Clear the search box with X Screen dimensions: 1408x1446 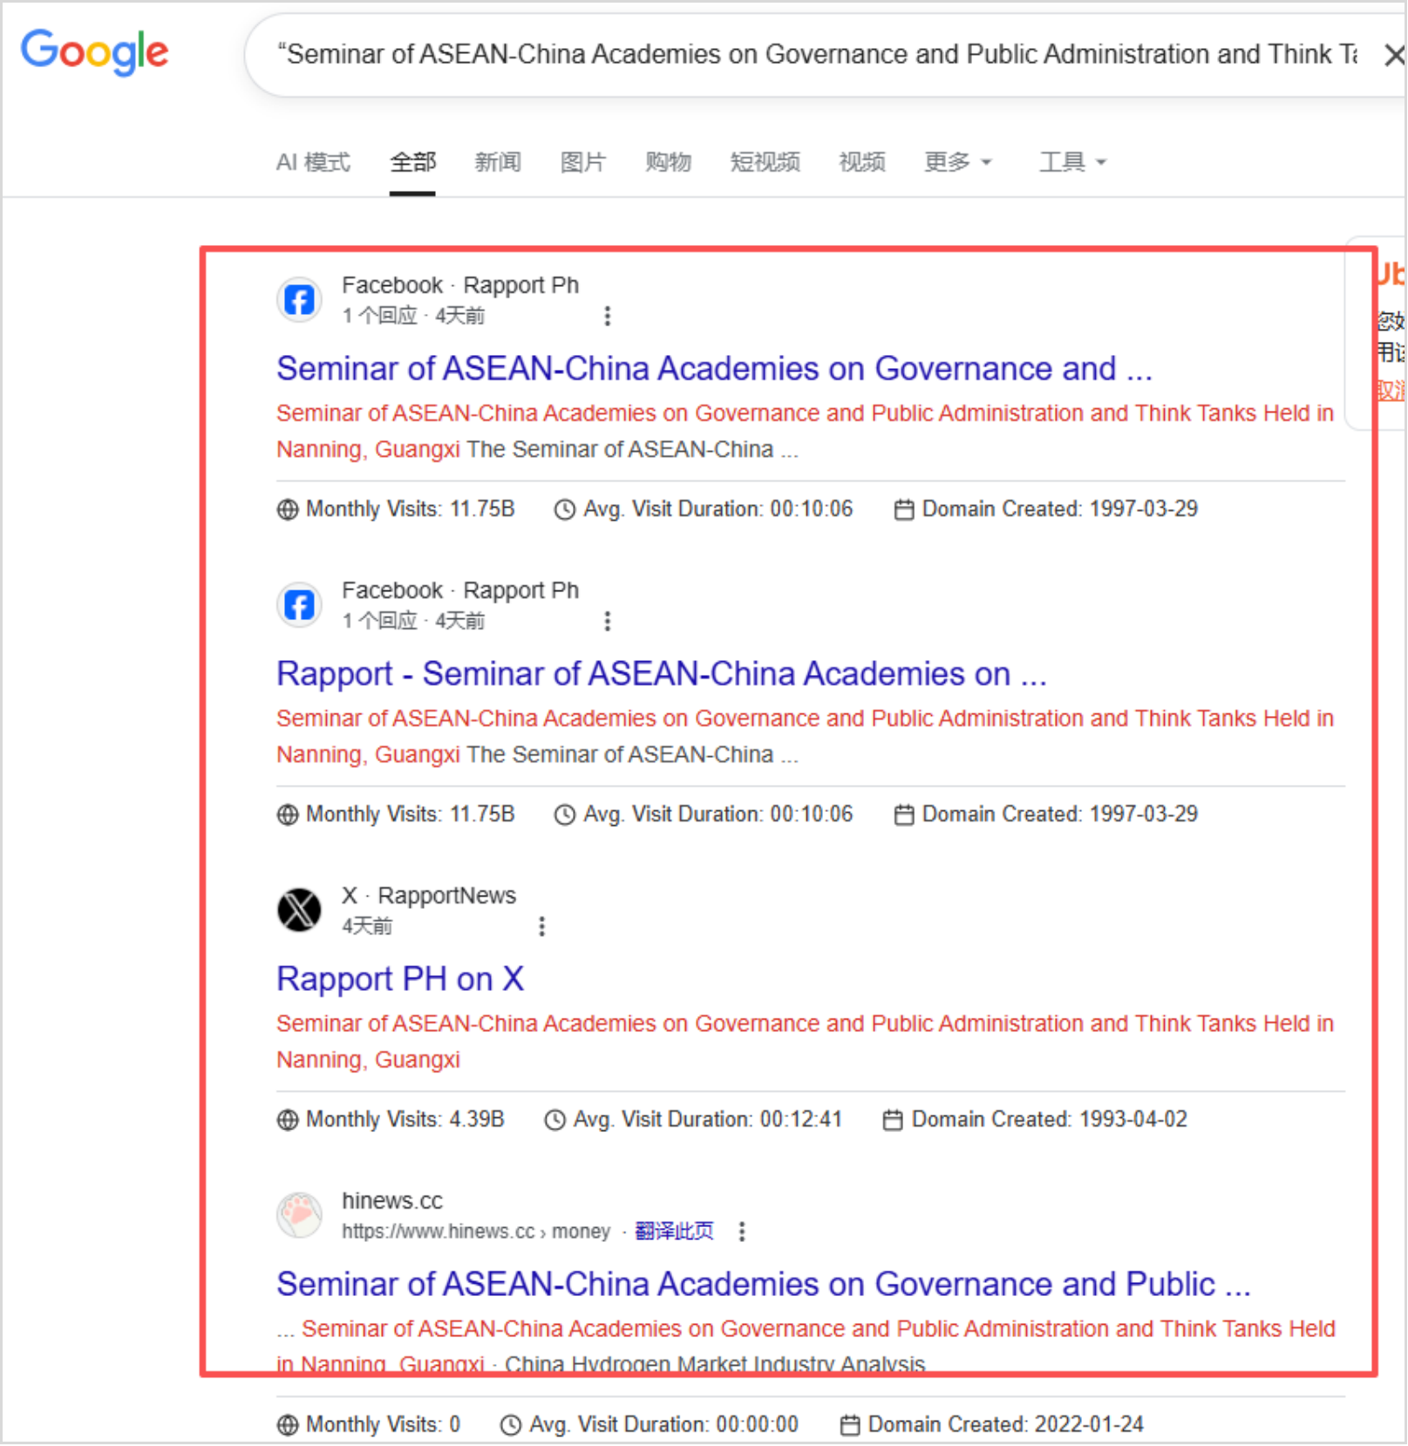[x=1393, y=56]
